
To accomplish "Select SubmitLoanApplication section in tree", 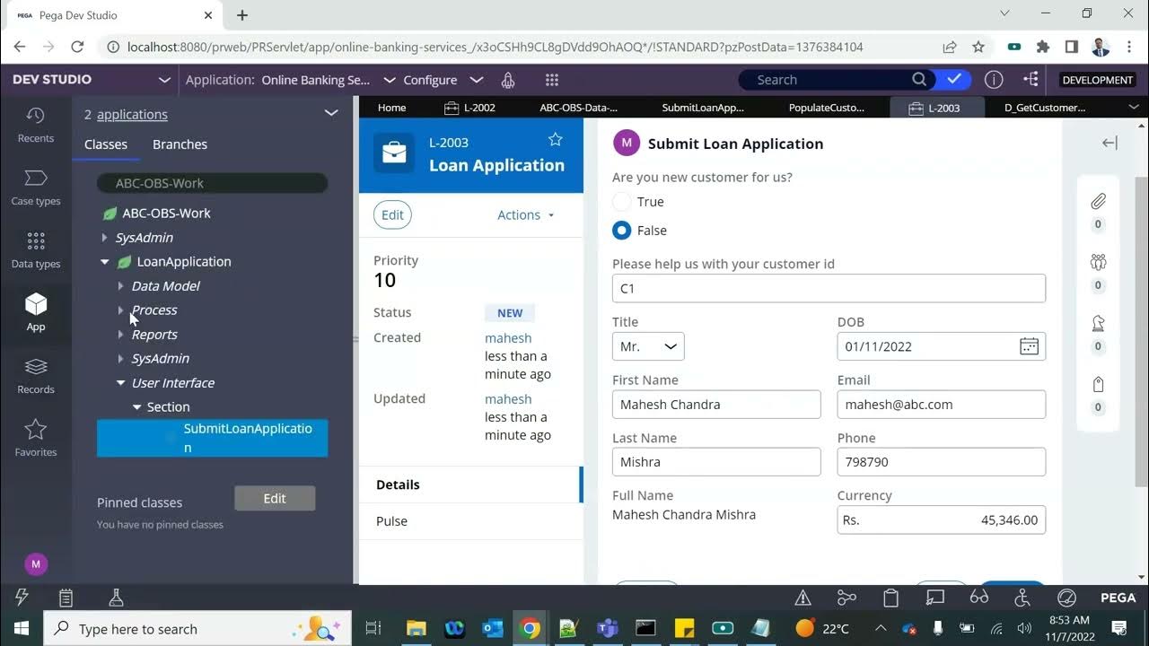I will click(212, 438).
